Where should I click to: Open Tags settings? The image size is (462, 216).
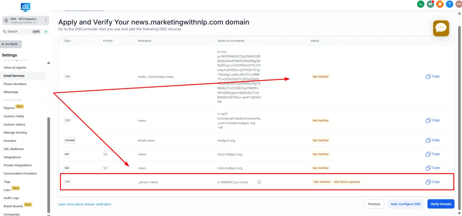(x=7, y=182)
